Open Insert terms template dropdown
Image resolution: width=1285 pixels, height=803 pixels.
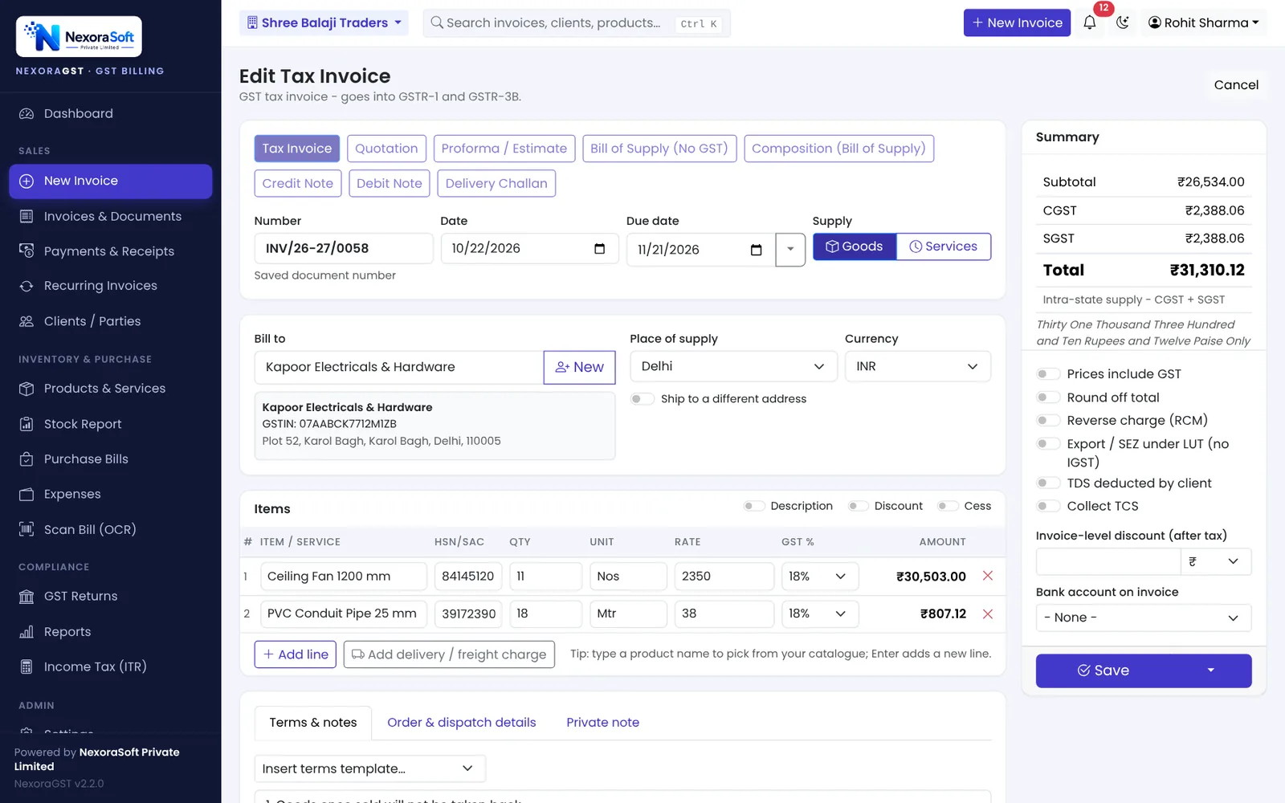point(370,768)
